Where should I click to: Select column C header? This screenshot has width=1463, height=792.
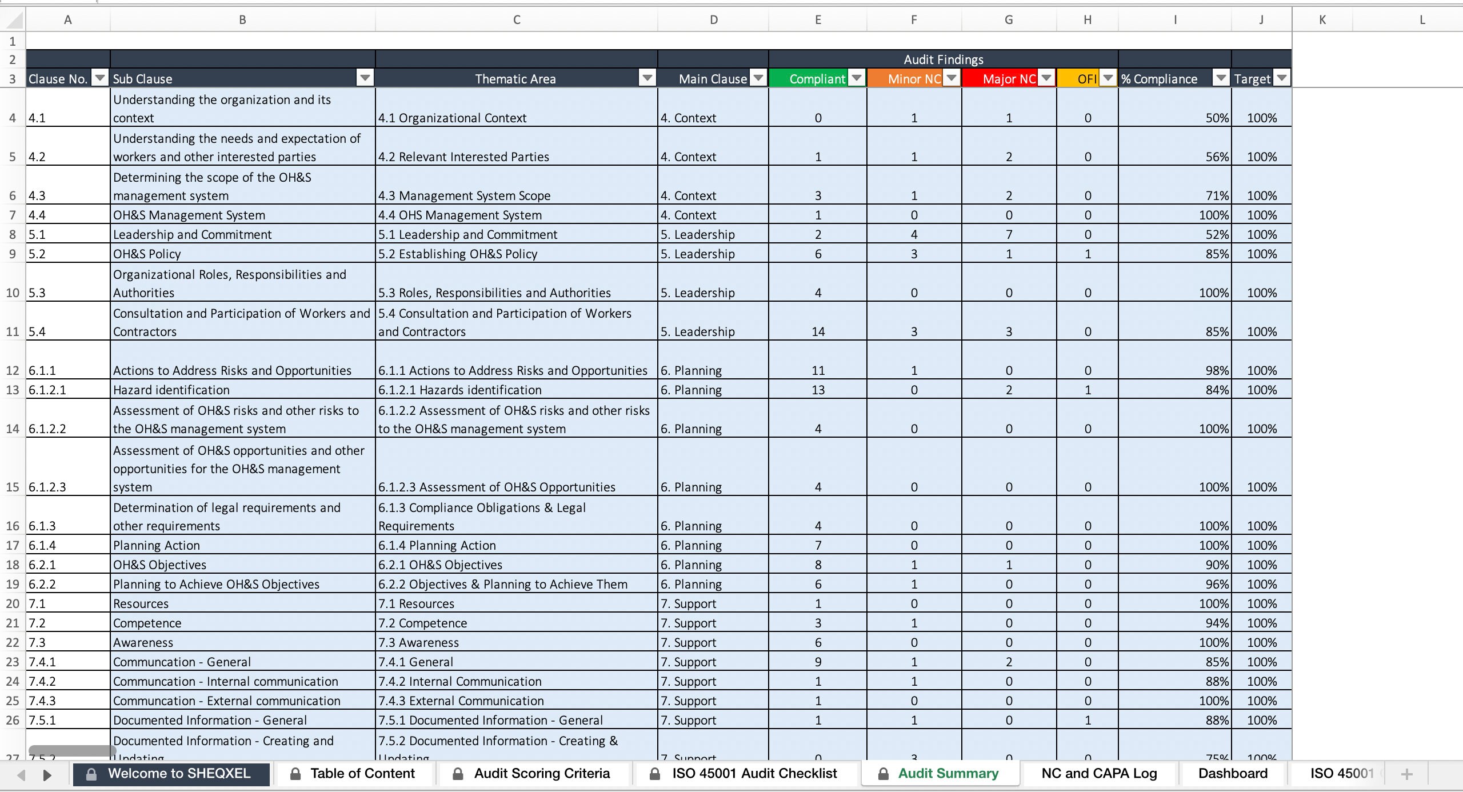click(x=517, y=20)
